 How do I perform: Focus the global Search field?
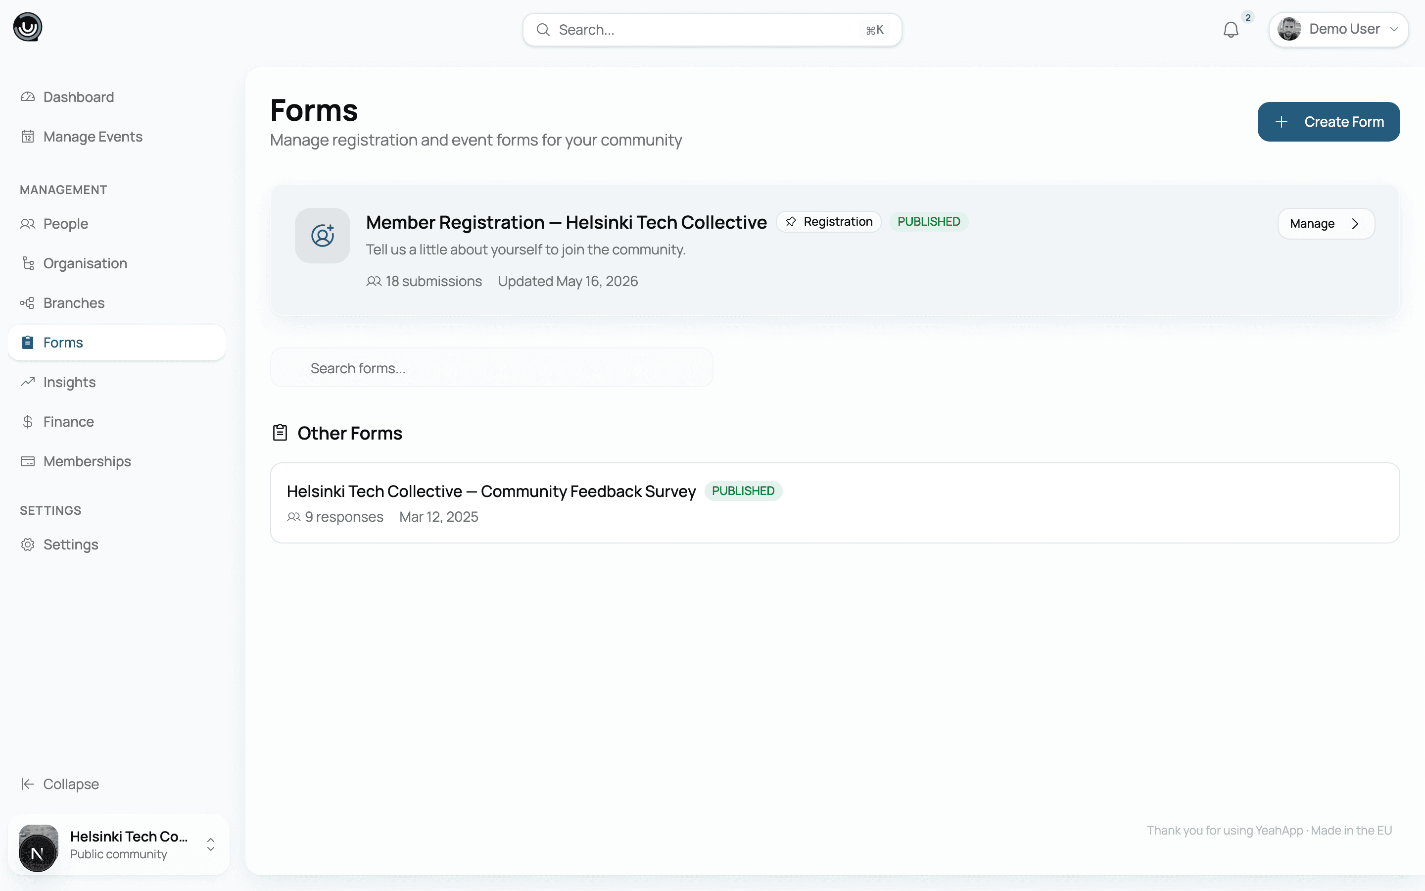click(712, 30)
